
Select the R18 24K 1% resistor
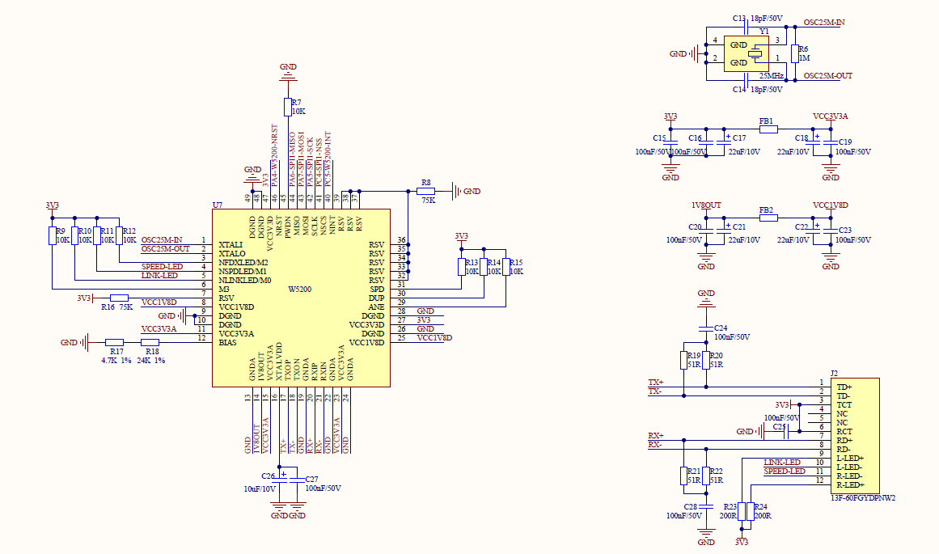[150, 343]
